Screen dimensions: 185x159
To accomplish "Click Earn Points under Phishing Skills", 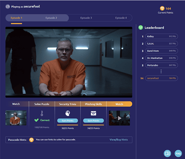I will click(93, 120).
